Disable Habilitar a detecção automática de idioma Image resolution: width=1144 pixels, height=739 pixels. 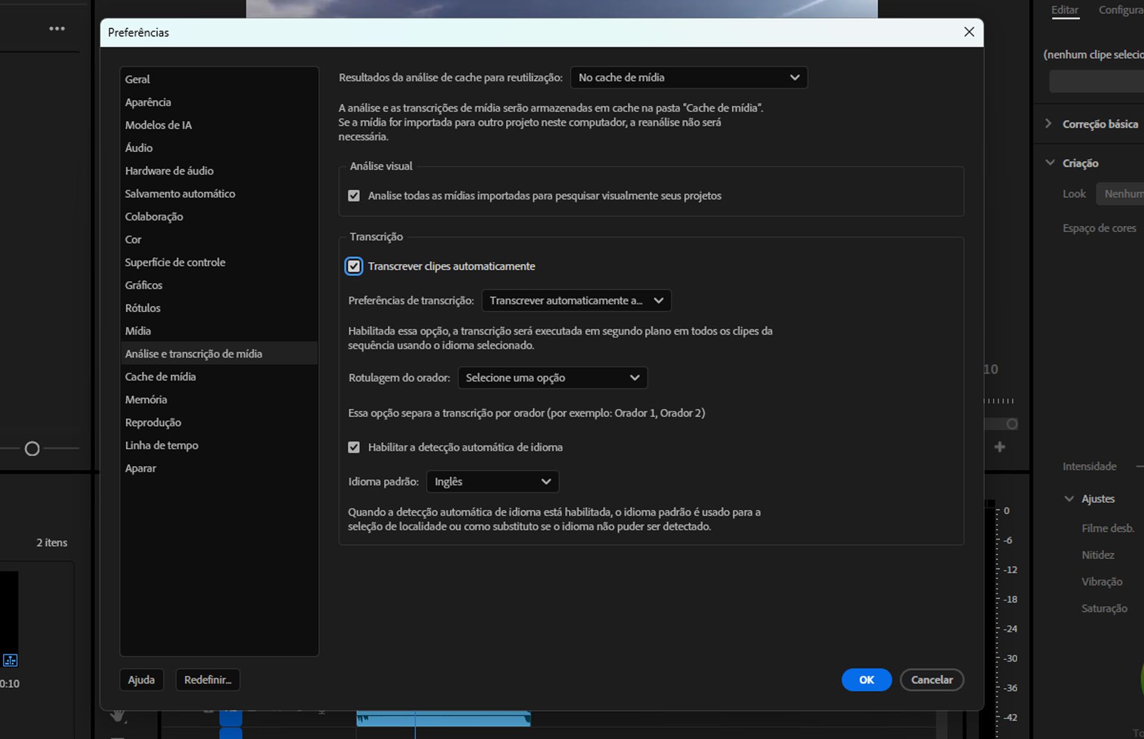tap(354, 448)
